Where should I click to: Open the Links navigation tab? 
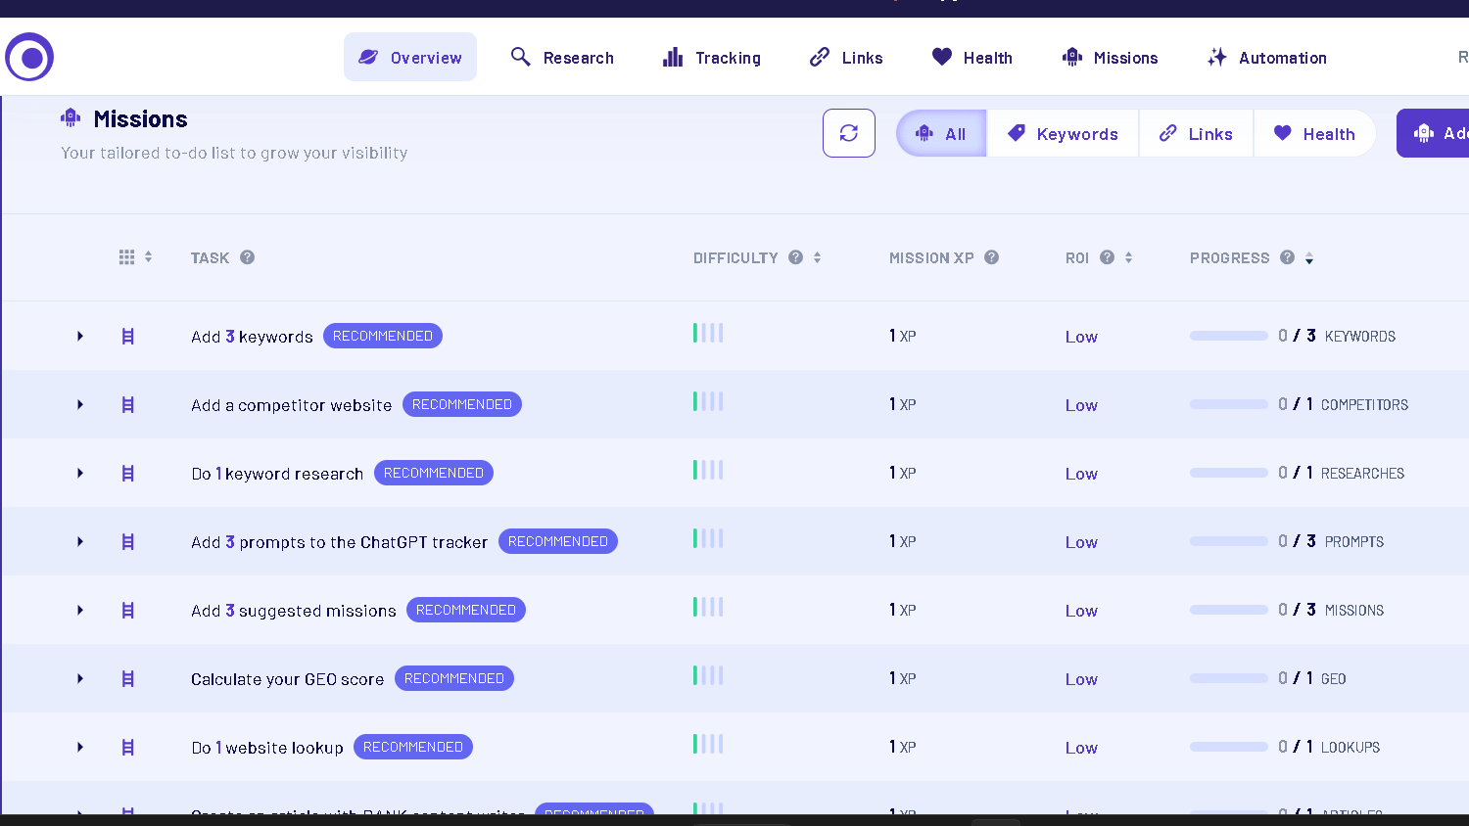click(x=846, y=58)
